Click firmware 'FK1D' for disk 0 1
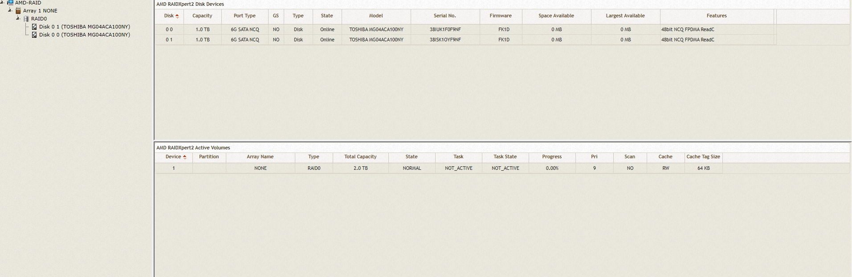This screenshot has height=277, width=852. click(504, 40)
